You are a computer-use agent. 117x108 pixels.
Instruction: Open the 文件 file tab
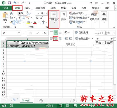[x=6, y=8]
